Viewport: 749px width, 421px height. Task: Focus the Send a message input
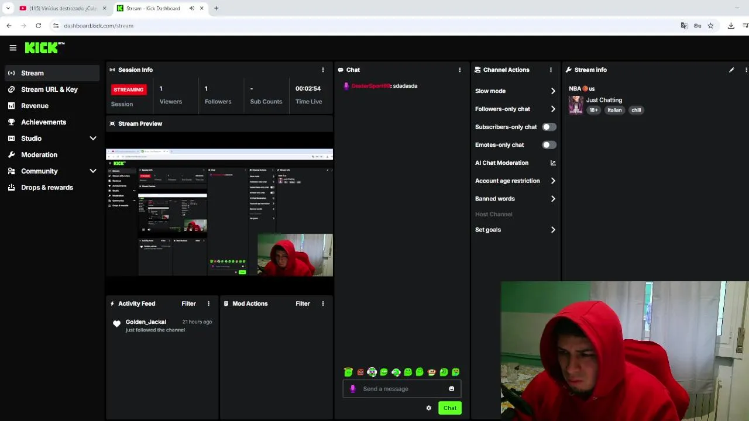pos(403,389)
